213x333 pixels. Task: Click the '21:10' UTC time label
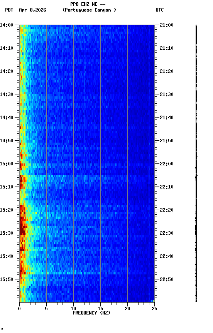click(167, 48)
